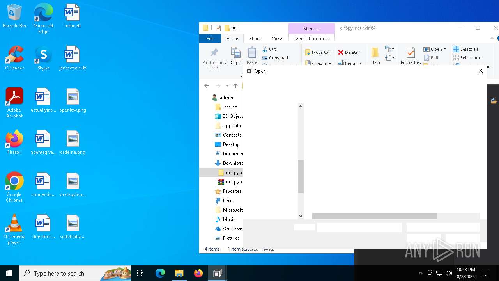
Task: Go back in Explorer navigation
Action: 207,86
